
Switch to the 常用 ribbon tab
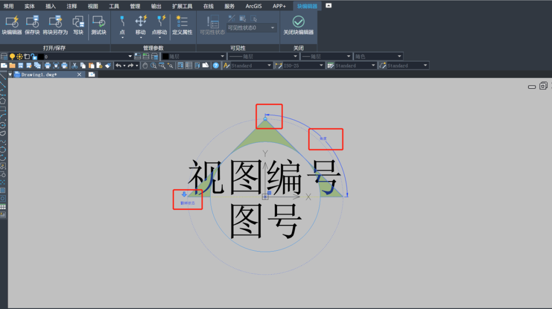point(8,6)
